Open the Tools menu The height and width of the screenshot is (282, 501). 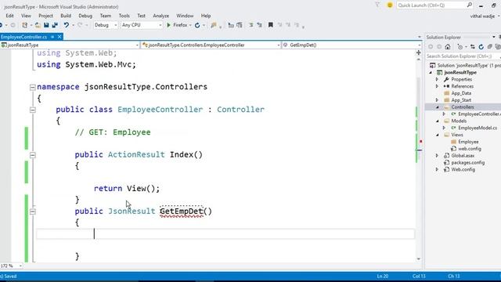pos(124,16)
